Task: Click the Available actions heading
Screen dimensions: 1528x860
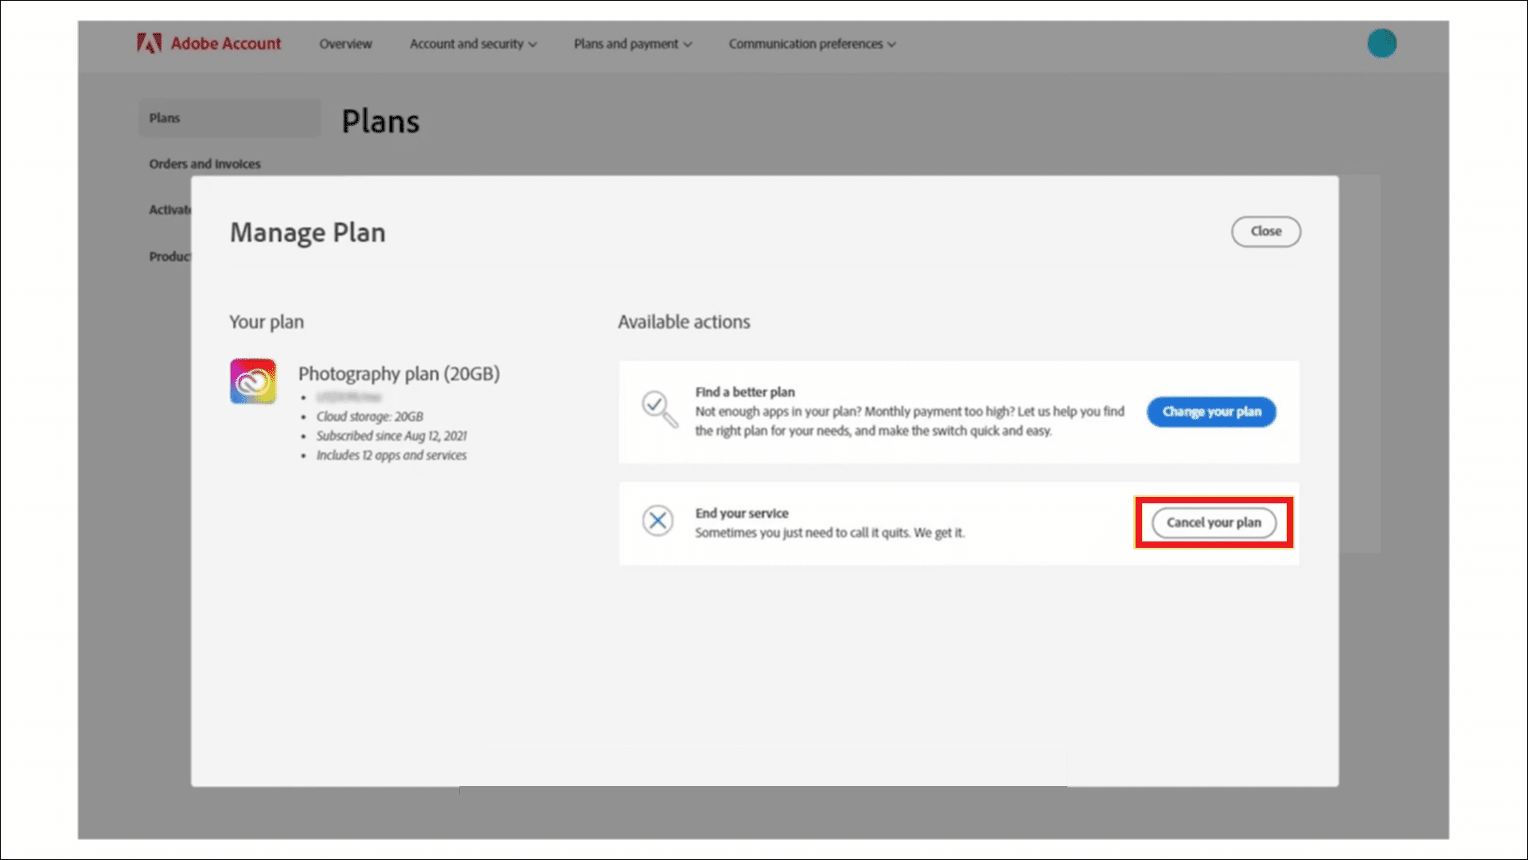Action: tap(684, 322)
